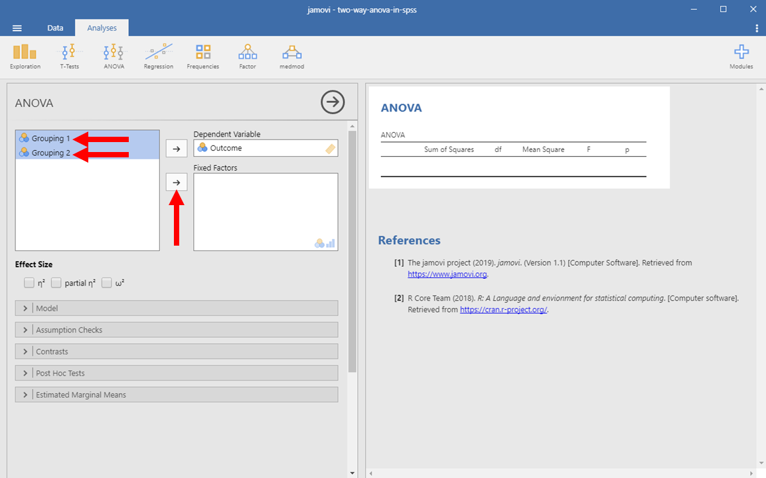The width and height of the screenshot is (766, 478).
Task: Open the Regression analysis icon
Action: click(x=159, y=56)
